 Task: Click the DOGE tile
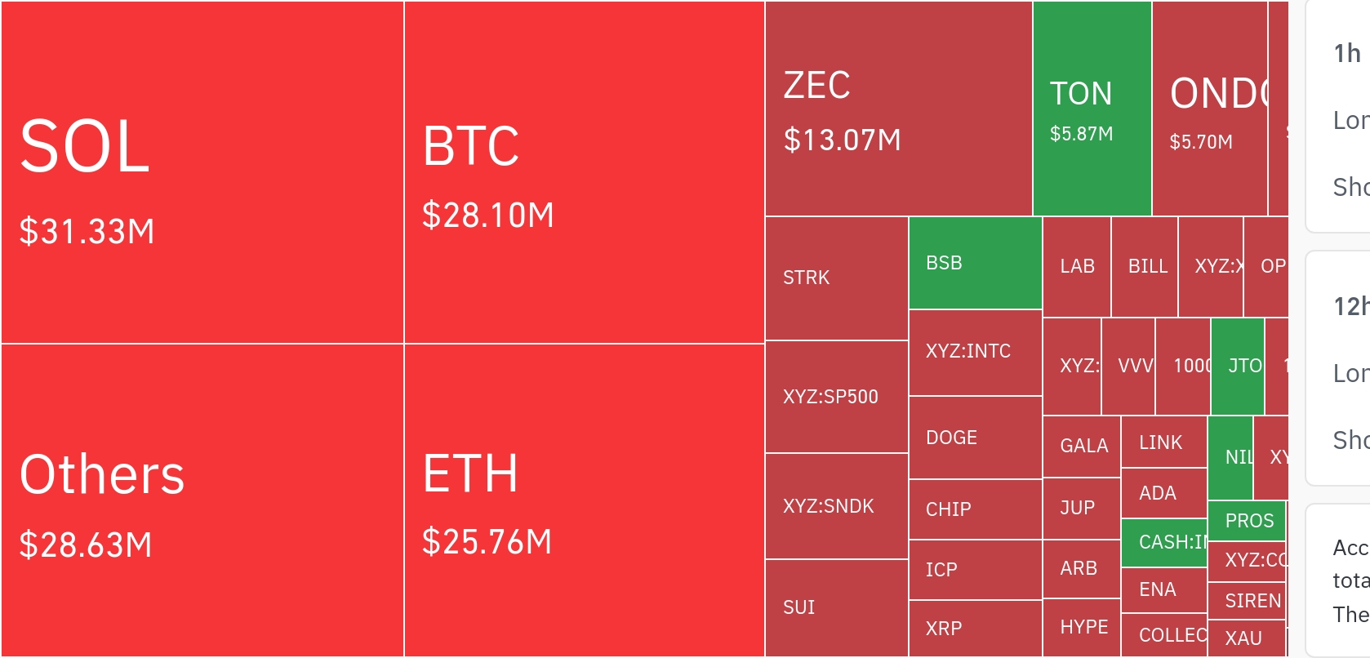pyautogui.click(x=976, y=438)
